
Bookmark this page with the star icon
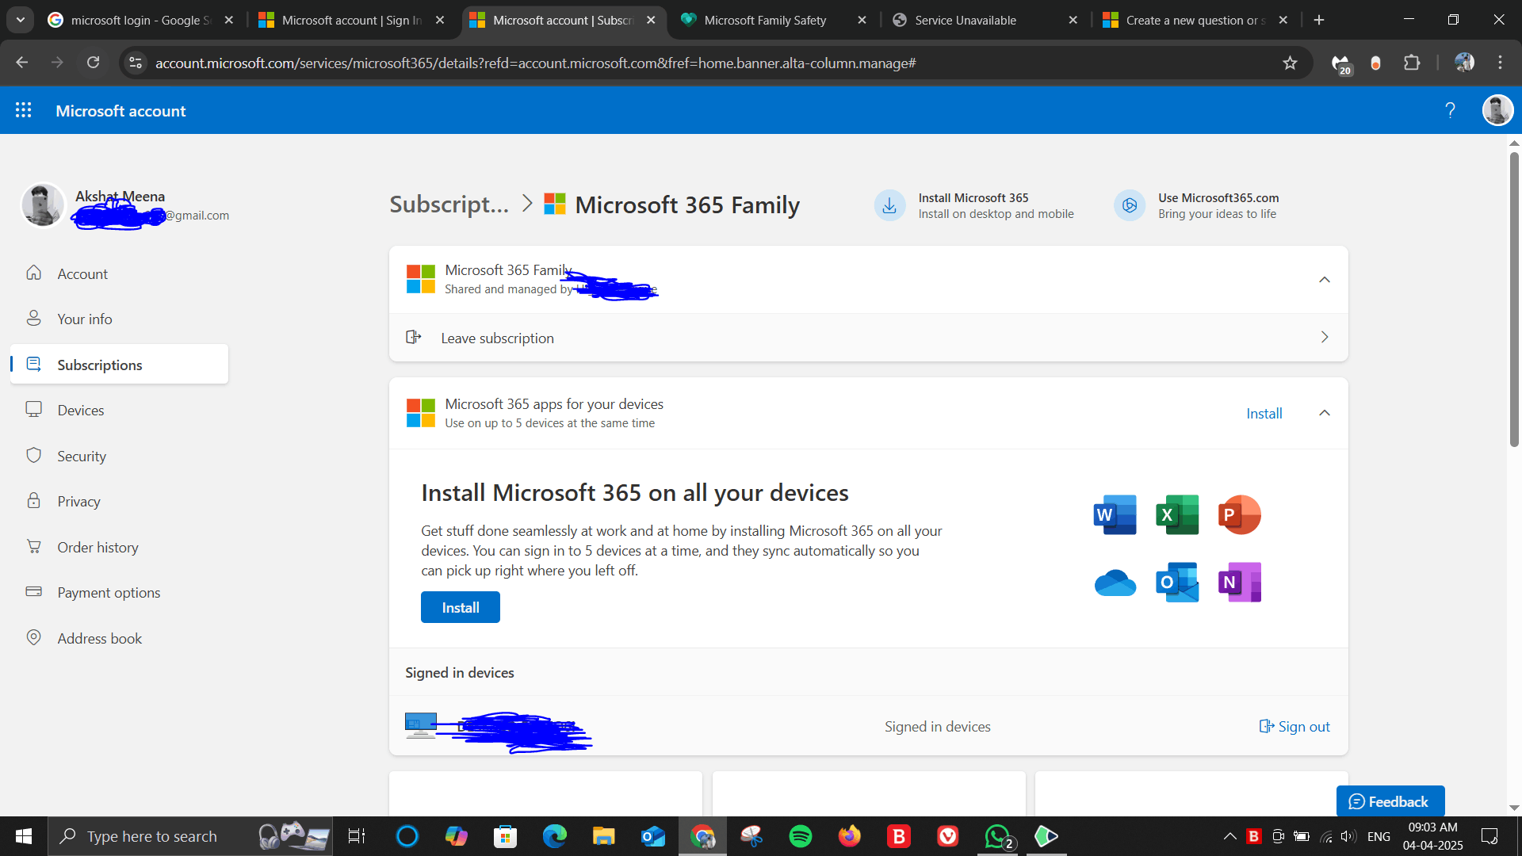1290,63
